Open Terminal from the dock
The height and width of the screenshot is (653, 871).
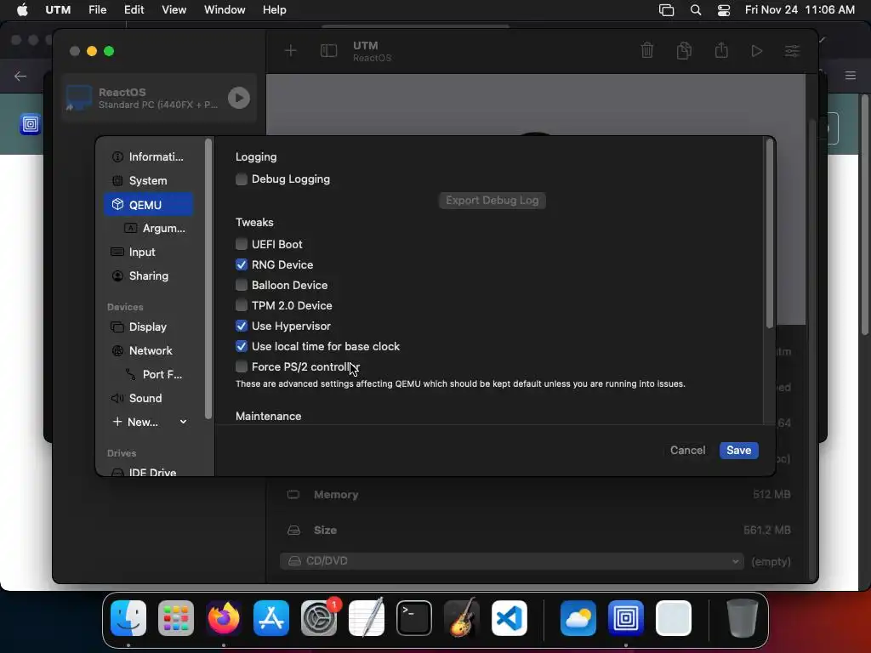pyautogui.click(x=414, y=618)
